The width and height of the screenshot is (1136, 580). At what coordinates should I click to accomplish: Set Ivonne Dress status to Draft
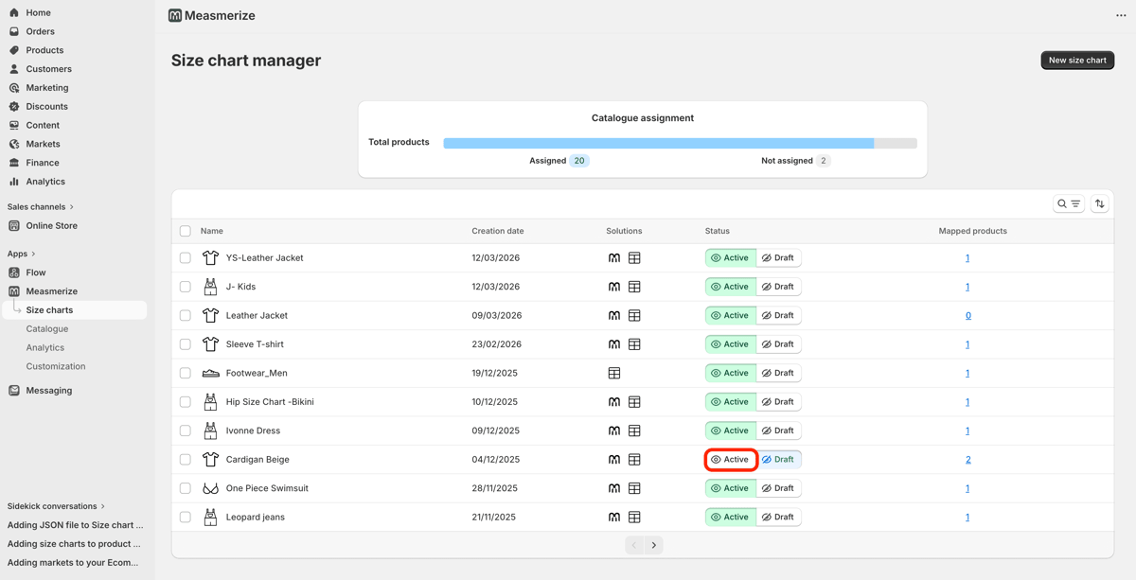[x=778, y=431]
